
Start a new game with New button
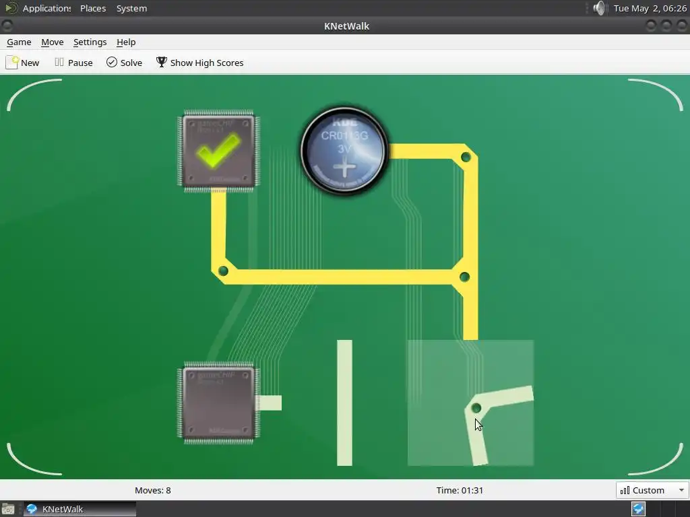pyautogui.click(x=22, y=63)
